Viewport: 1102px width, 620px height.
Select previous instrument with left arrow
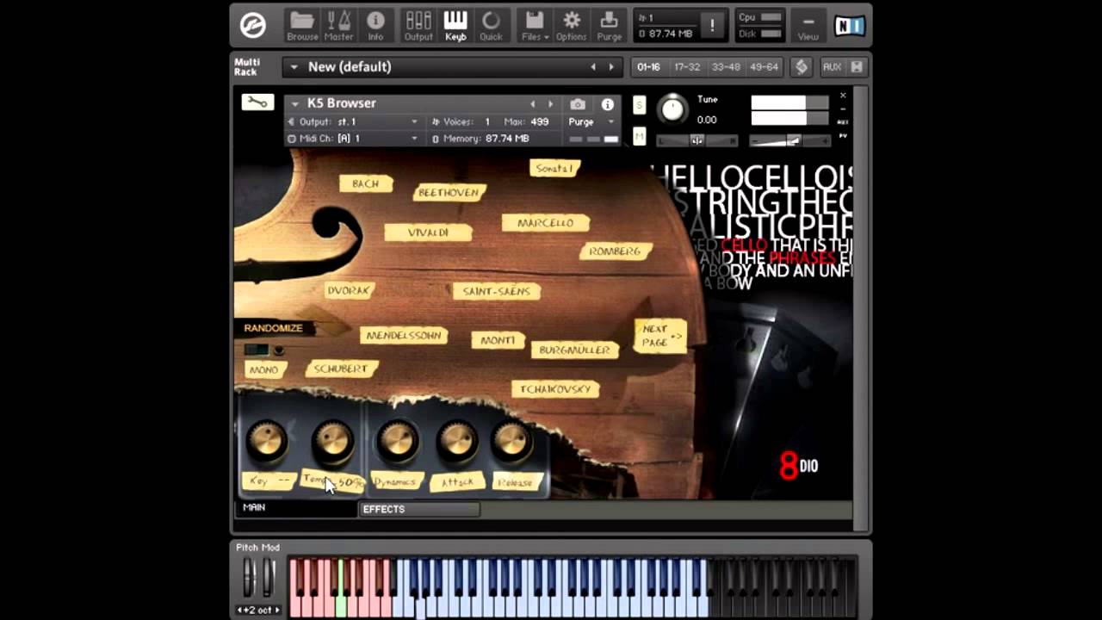pos(532,103)
